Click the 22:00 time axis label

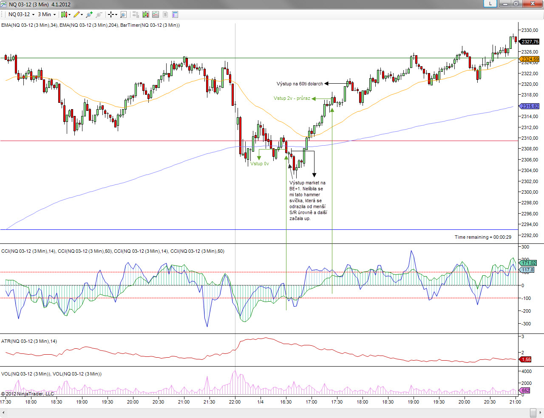coord(235,402)
